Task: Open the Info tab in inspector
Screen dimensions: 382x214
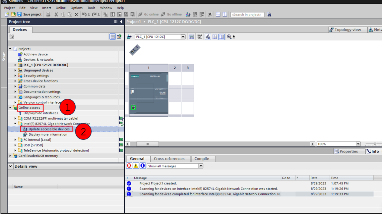Action: tap(373, 151)
